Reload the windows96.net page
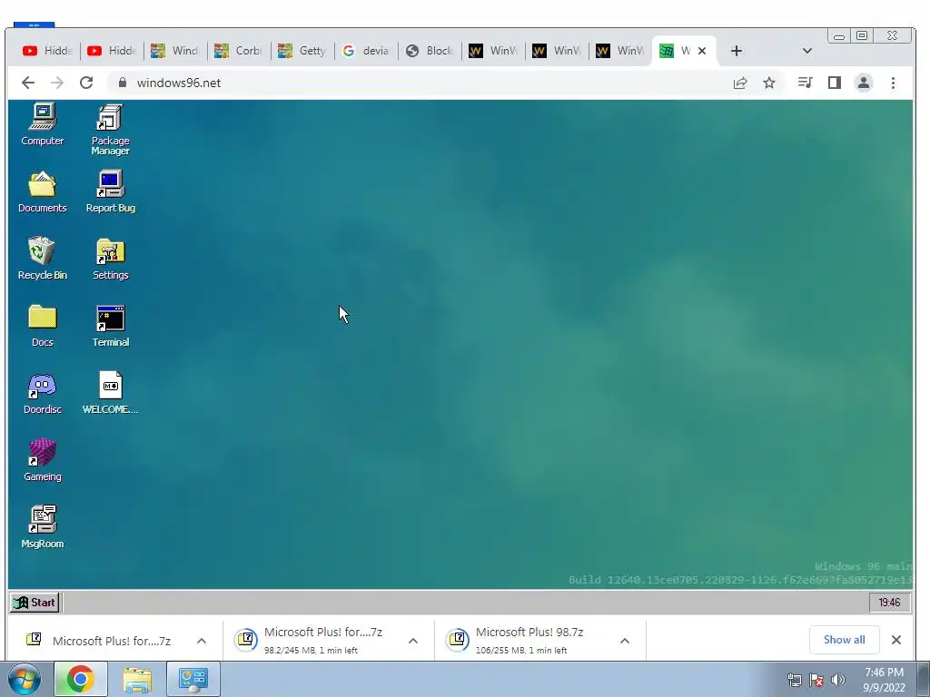Viewport: 930px width, 697px height. (86, 83)
